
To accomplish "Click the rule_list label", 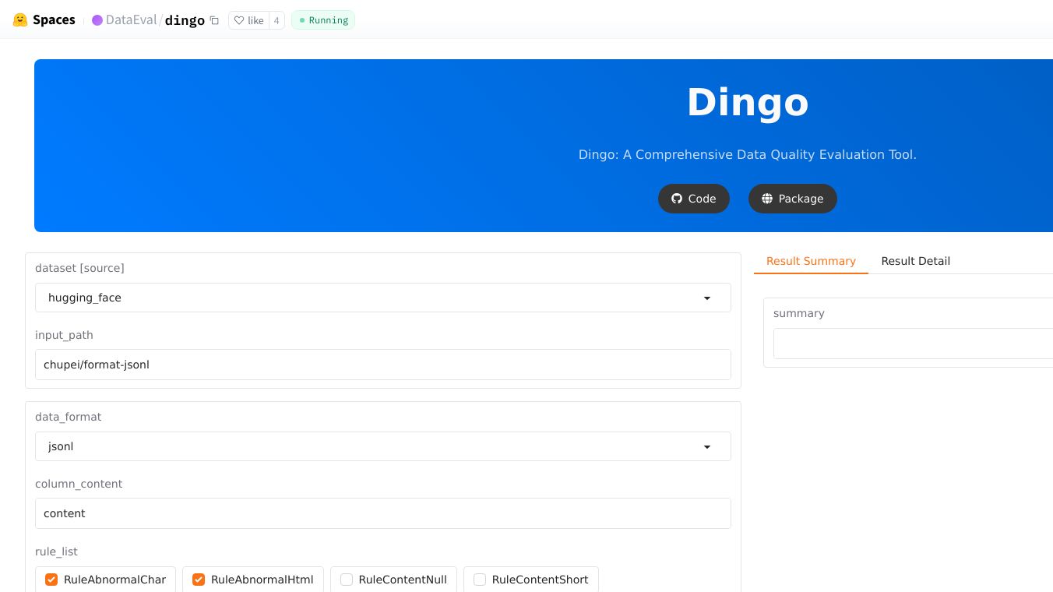I will tap(56, 551).
